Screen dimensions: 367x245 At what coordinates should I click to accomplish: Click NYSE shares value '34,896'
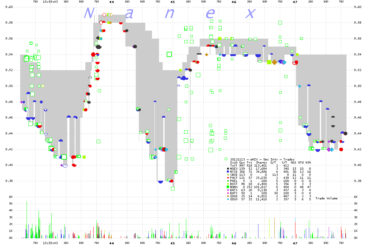coord(261,172)
